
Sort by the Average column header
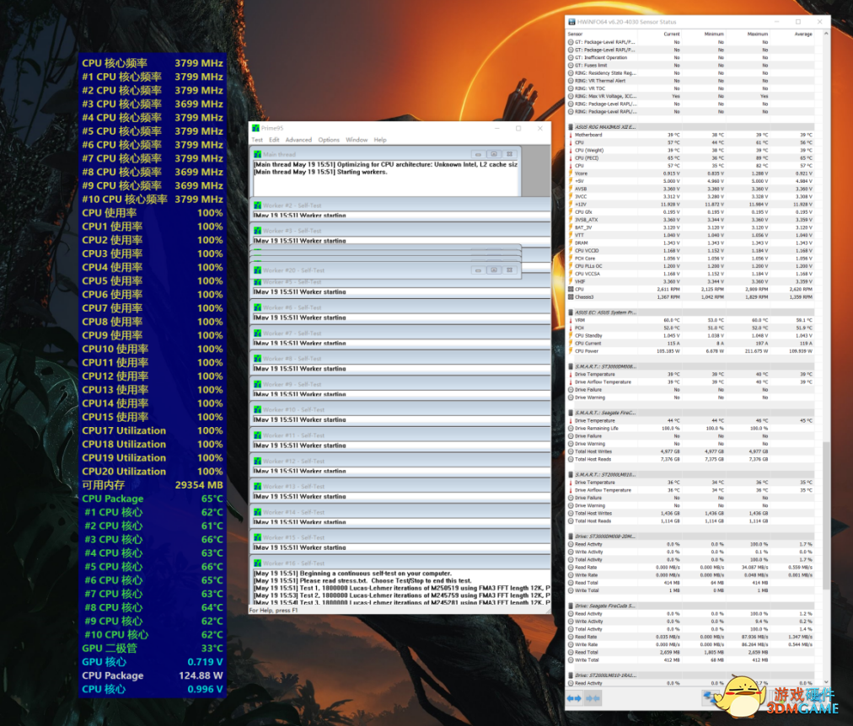[x=803, y=35]
